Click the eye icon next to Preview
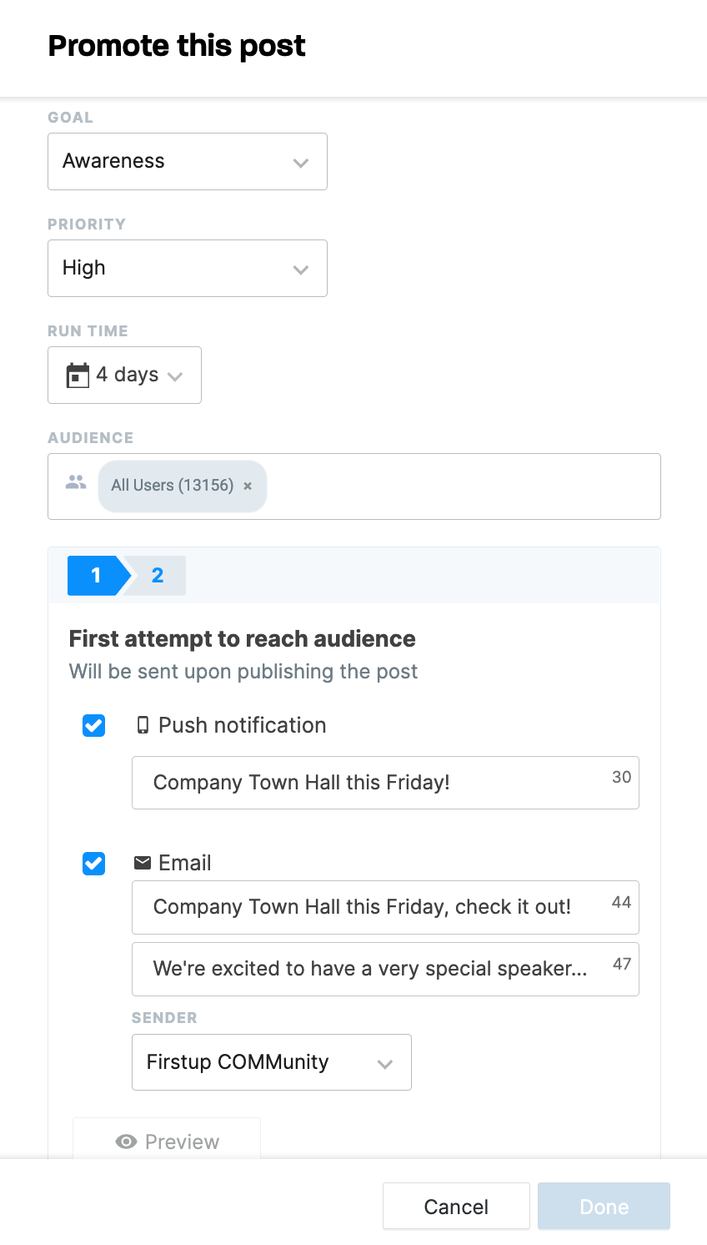 pyautogui.click(x=126, y=1142)
